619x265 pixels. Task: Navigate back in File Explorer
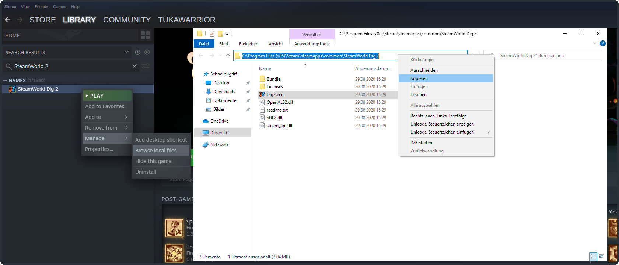(x=201, y=56)
